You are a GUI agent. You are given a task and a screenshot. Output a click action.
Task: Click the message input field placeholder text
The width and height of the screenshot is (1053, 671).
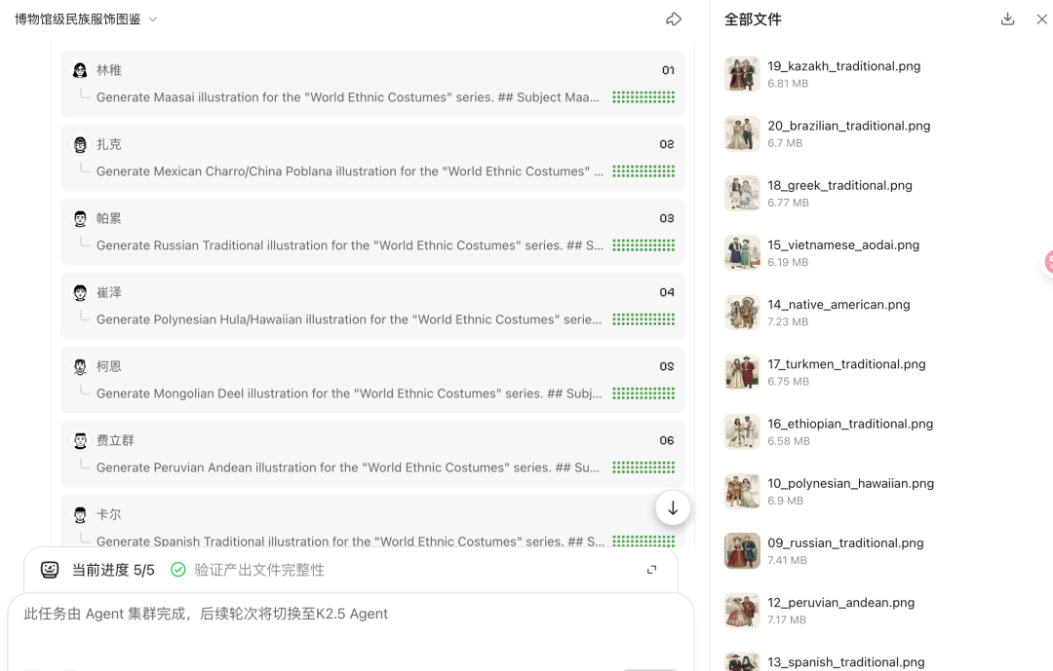click(x=206, y=614)
